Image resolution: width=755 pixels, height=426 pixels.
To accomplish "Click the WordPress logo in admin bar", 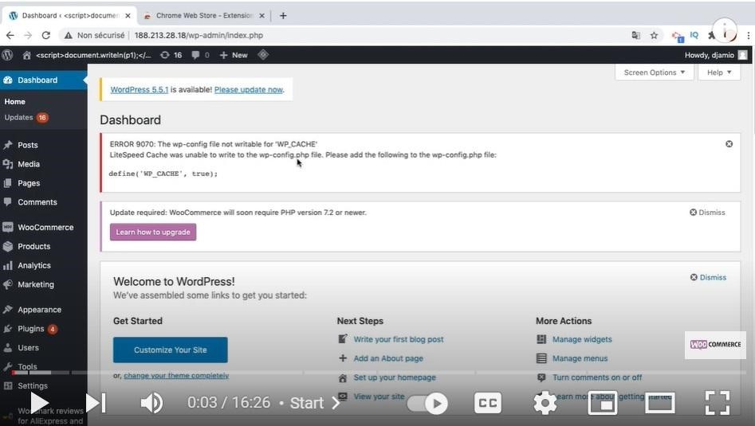I will (x=7, y=55).
